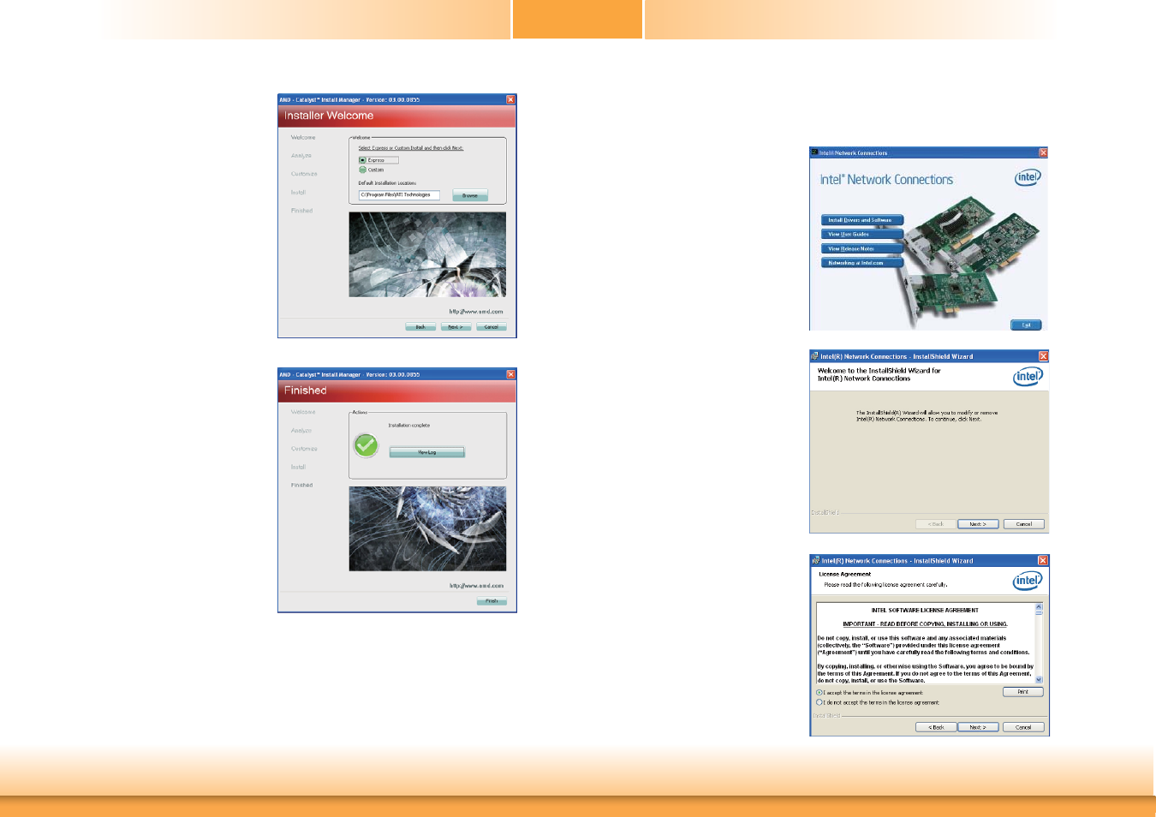Select the Customize step in Installer Welcome sidebar

click(304, 174)
